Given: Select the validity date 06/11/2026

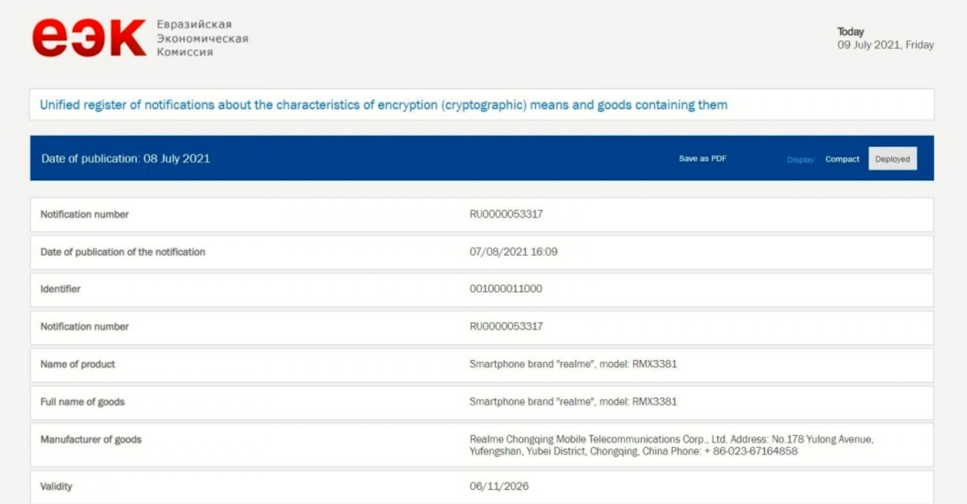Looking at the screenshot, I should pos(499,486).
